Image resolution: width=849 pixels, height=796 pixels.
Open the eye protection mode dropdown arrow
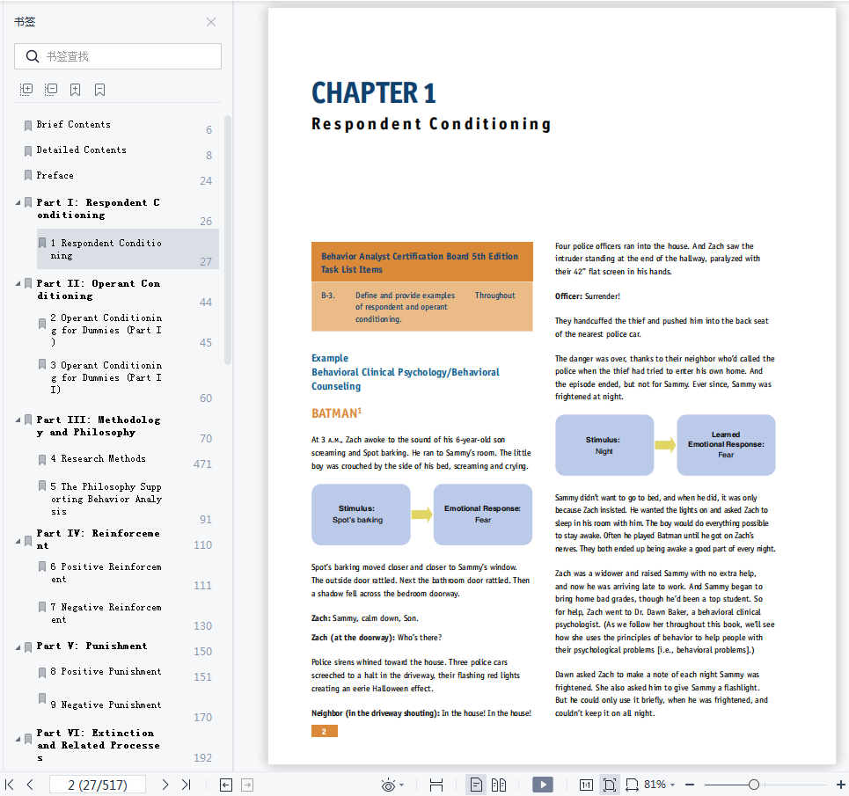click(402, 785)
